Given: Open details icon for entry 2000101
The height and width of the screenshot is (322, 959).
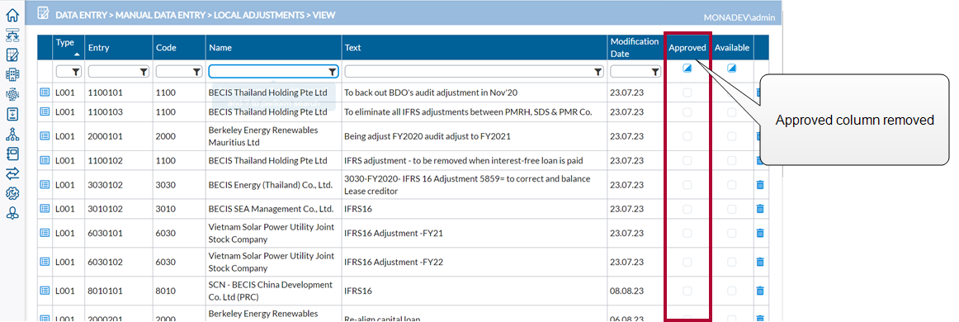Looking at the screenshot, I should (x=45, y=136).
